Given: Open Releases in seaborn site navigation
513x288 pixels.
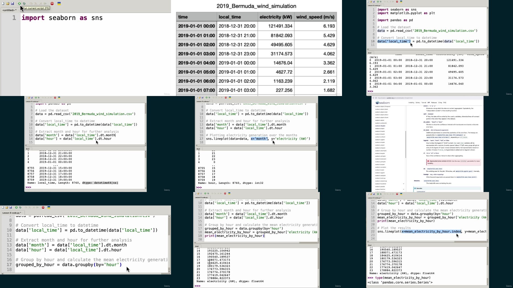Looking at the screenshot, I should (x=434, y=103).
